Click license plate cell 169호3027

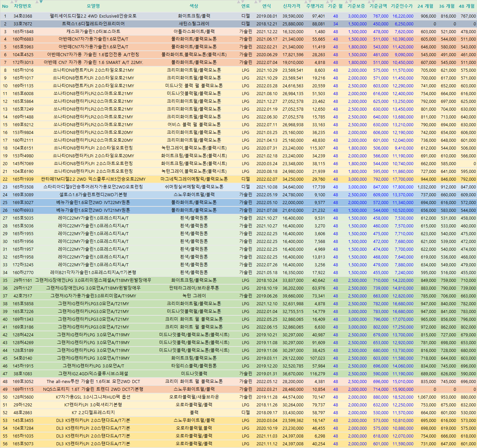pos(23,202)
